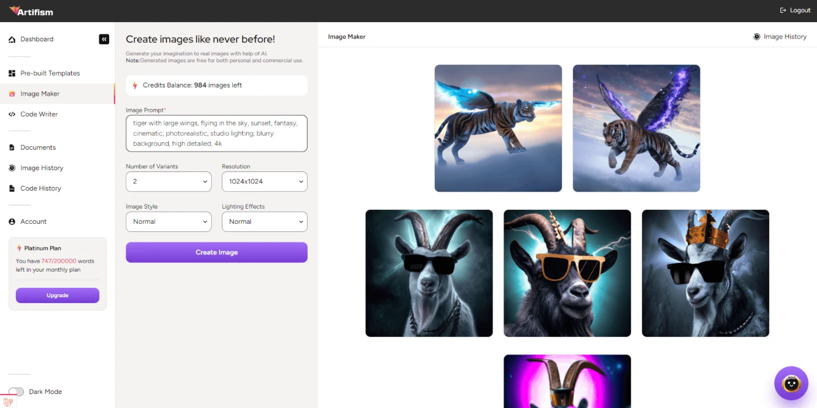Open the chatbot bubble icon
The width and height of the screenshot is (817, 408).
click(791, 383)
